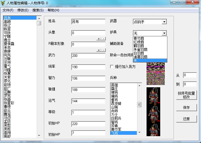The width and height of the screenshot is (201, 143).
Task: Open the 武器 dropdown arrow
Action: [x=164, y=22]
